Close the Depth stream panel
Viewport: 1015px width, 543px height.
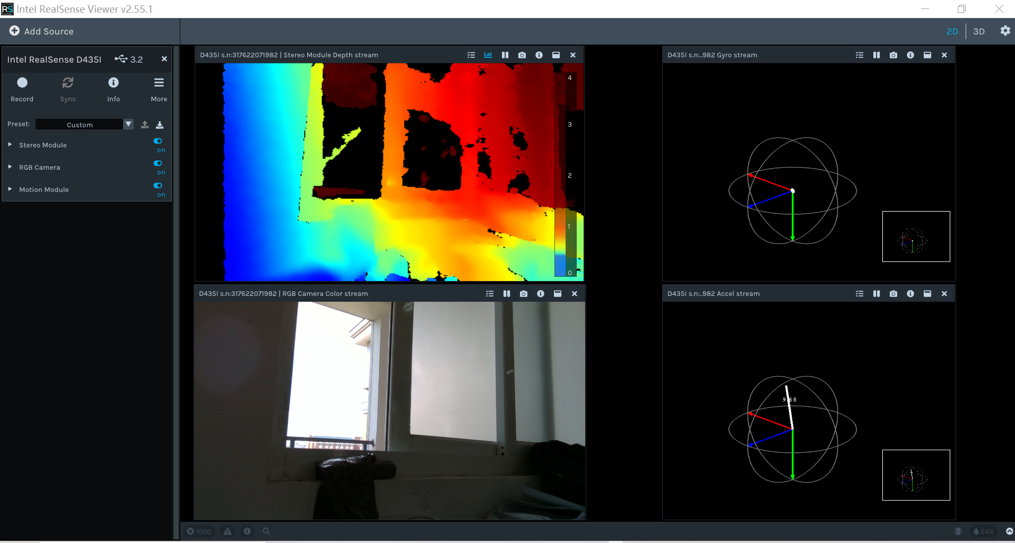point(573,55)
